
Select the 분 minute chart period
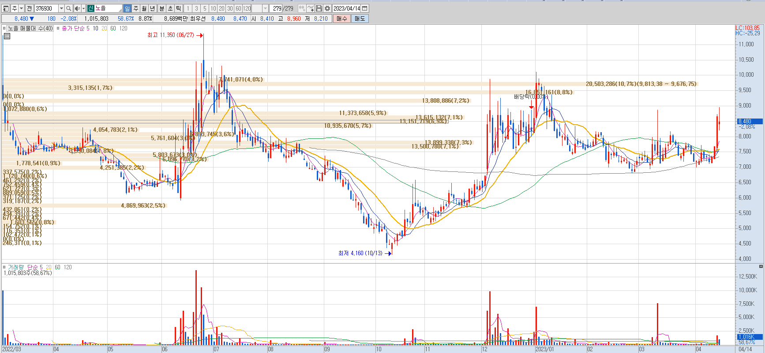point(162,8)
